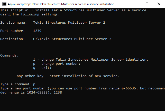Click the 'Type a command: p' line

tap(18, 84)
